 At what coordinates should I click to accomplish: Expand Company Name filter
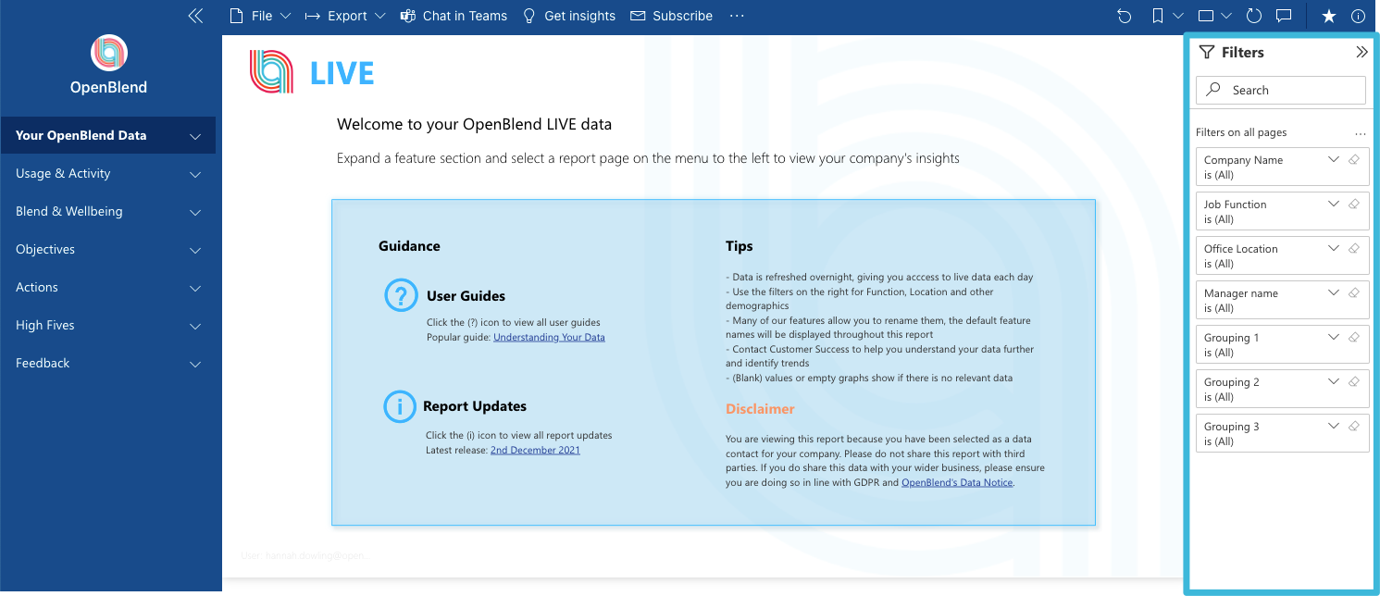pyautogui.click(x=1334, y=159)
